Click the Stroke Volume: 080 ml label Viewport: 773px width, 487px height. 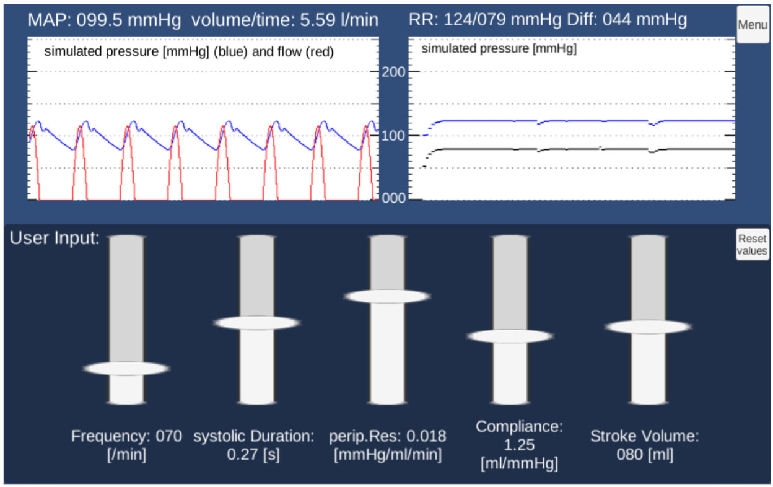pyautogui.click(x=644, y=445)
